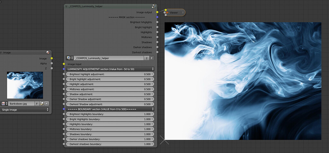Click the image thumbnail in Image node

coord(25,85)
